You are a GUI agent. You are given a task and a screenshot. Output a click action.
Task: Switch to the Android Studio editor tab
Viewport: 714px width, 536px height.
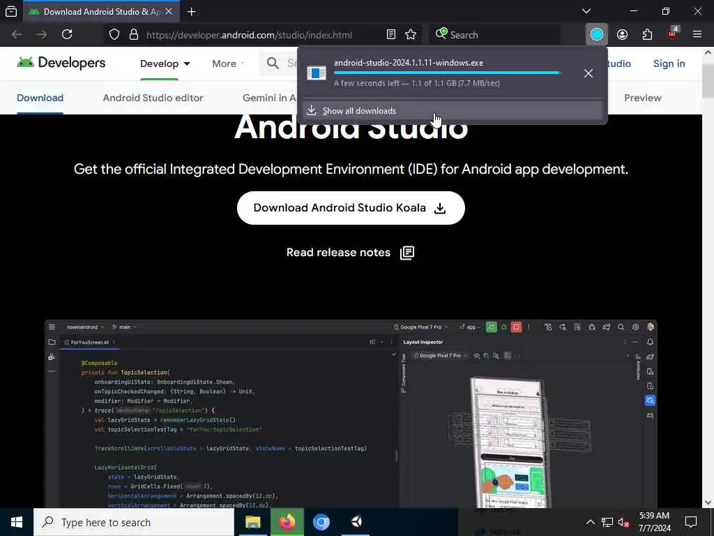153,98
